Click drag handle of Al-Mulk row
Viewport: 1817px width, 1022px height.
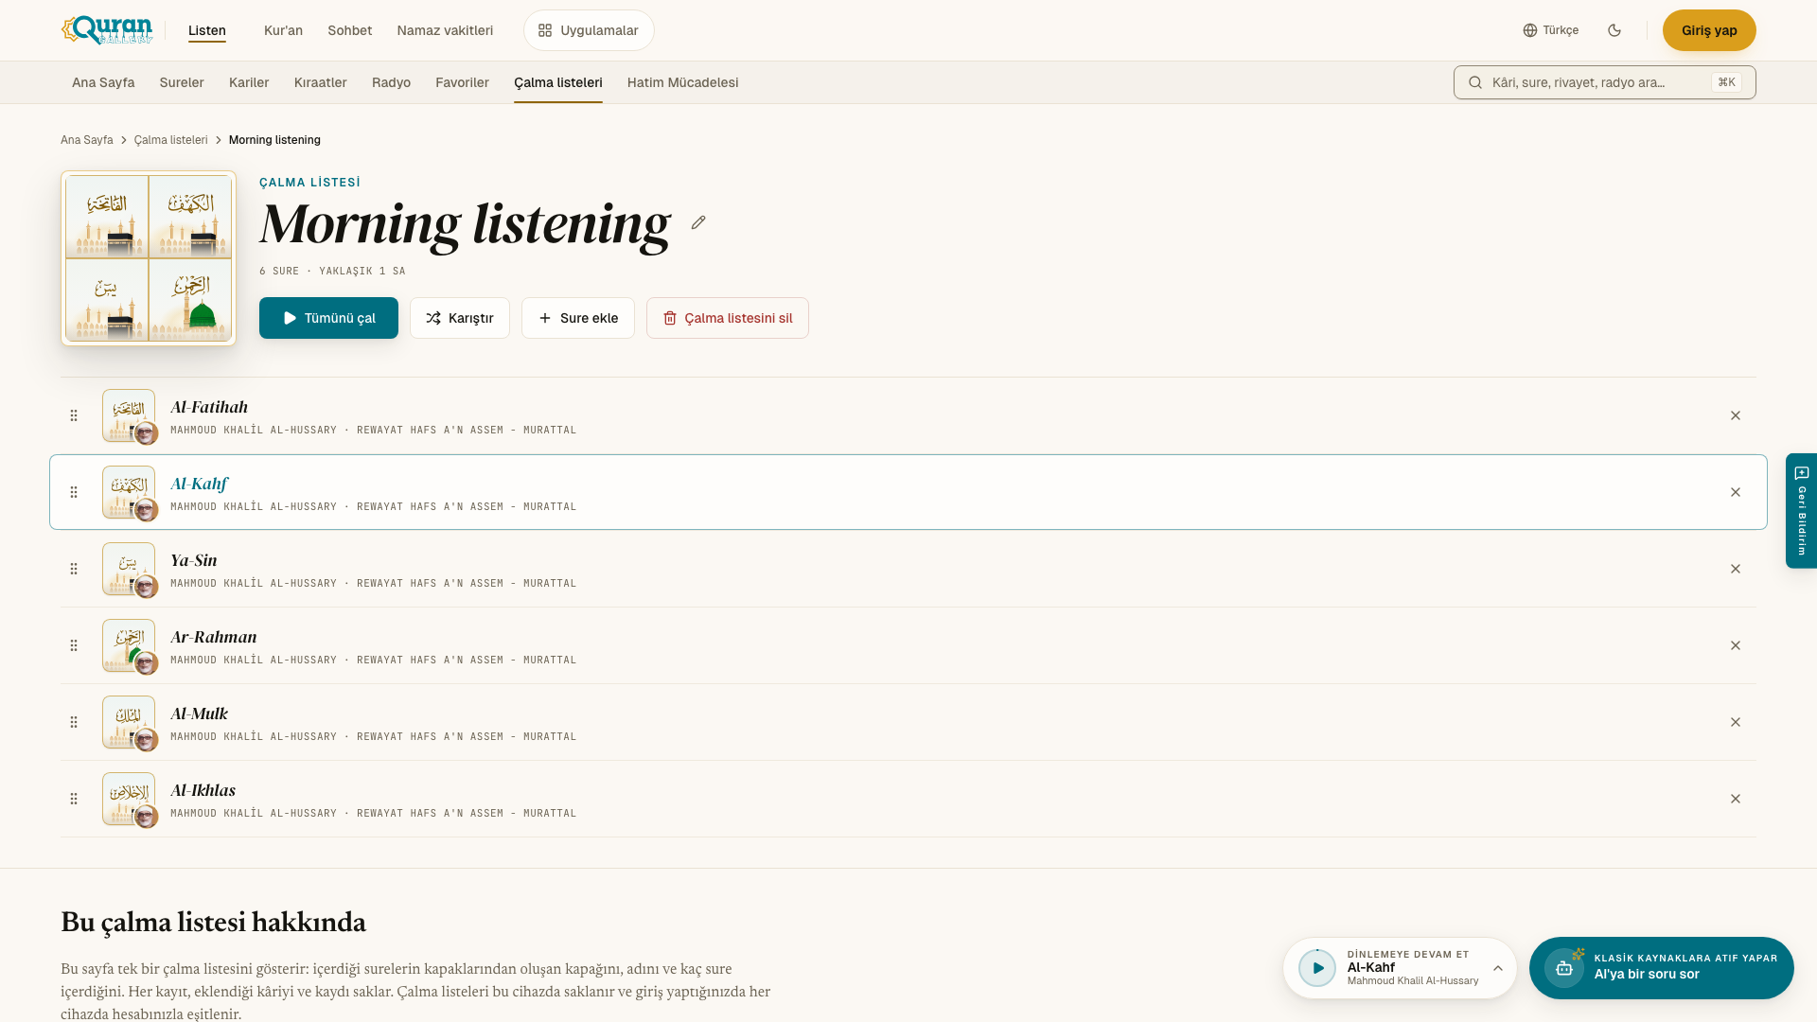[74, 722]
